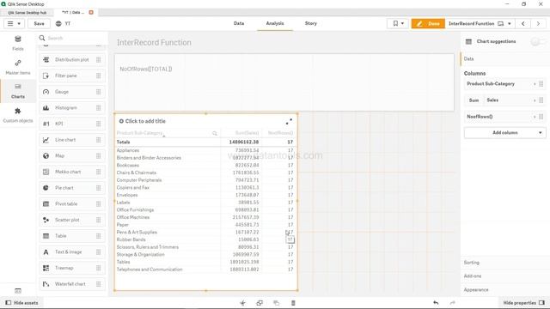Click the Gauge chart icon

46,92
